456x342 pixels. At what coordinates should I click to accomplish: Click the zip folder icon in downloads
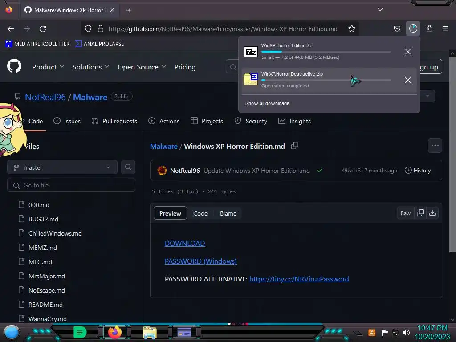click(250, 79)
